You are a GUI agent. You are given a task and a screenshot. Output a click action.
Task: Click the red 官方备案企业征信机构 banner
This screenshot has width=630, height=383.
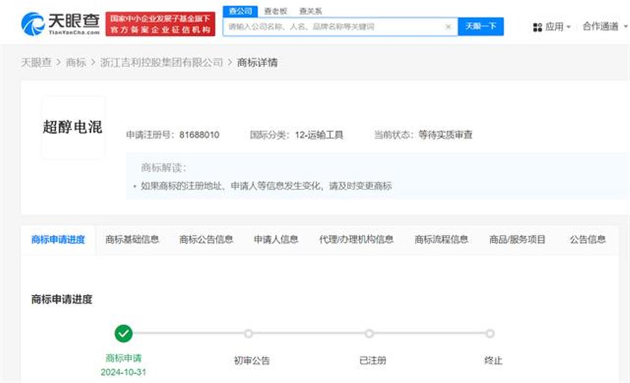coord(161,24)
